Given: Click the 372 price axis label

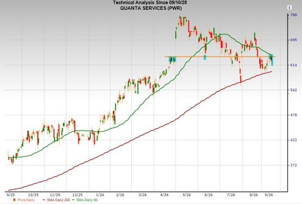Looking at the screenshot, I should coord(295,165).
